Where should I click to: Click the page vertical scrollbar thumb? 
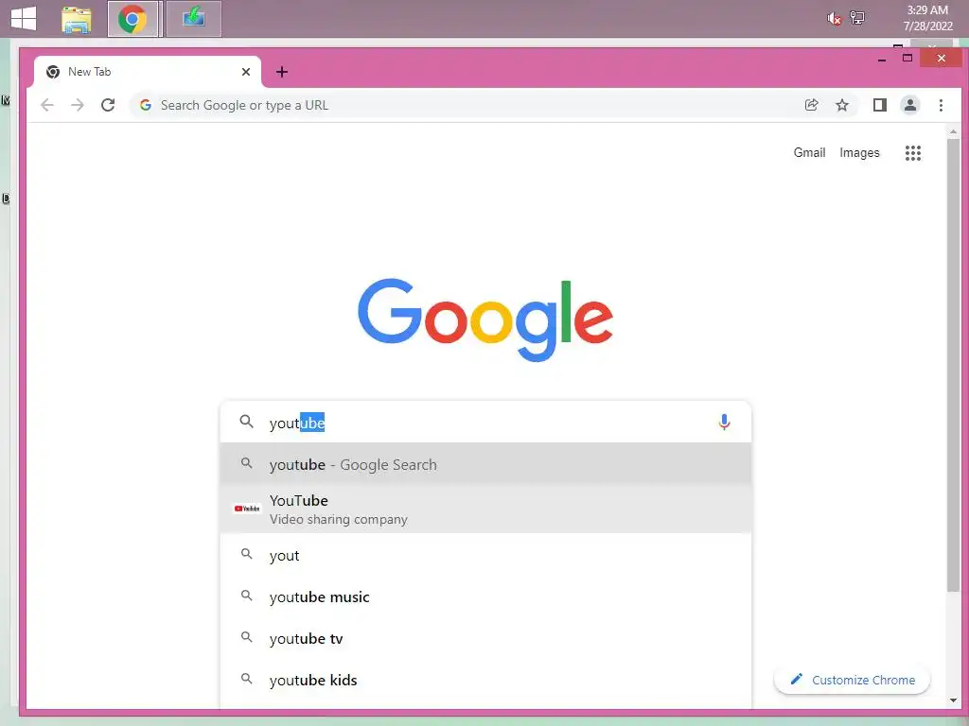click(953, 366)
